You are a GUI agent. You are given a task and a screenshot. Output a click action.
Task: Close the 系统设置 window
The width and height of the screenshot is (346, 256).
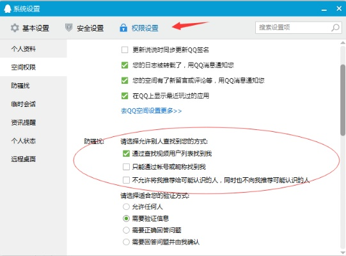point(339,8)
